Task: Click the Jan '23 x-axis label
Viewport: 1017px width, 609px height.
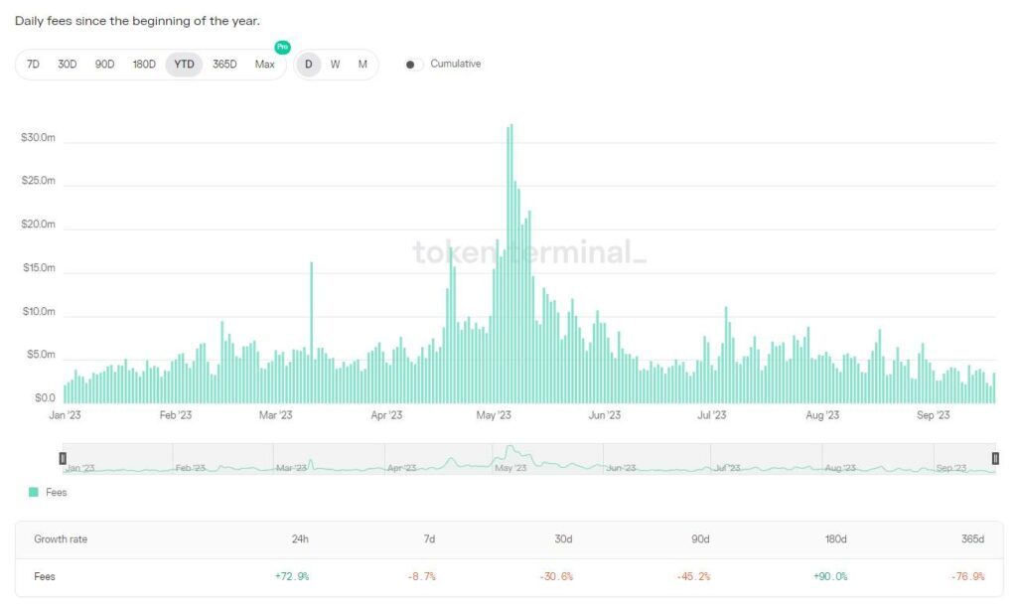Action: tap(65, 415)
